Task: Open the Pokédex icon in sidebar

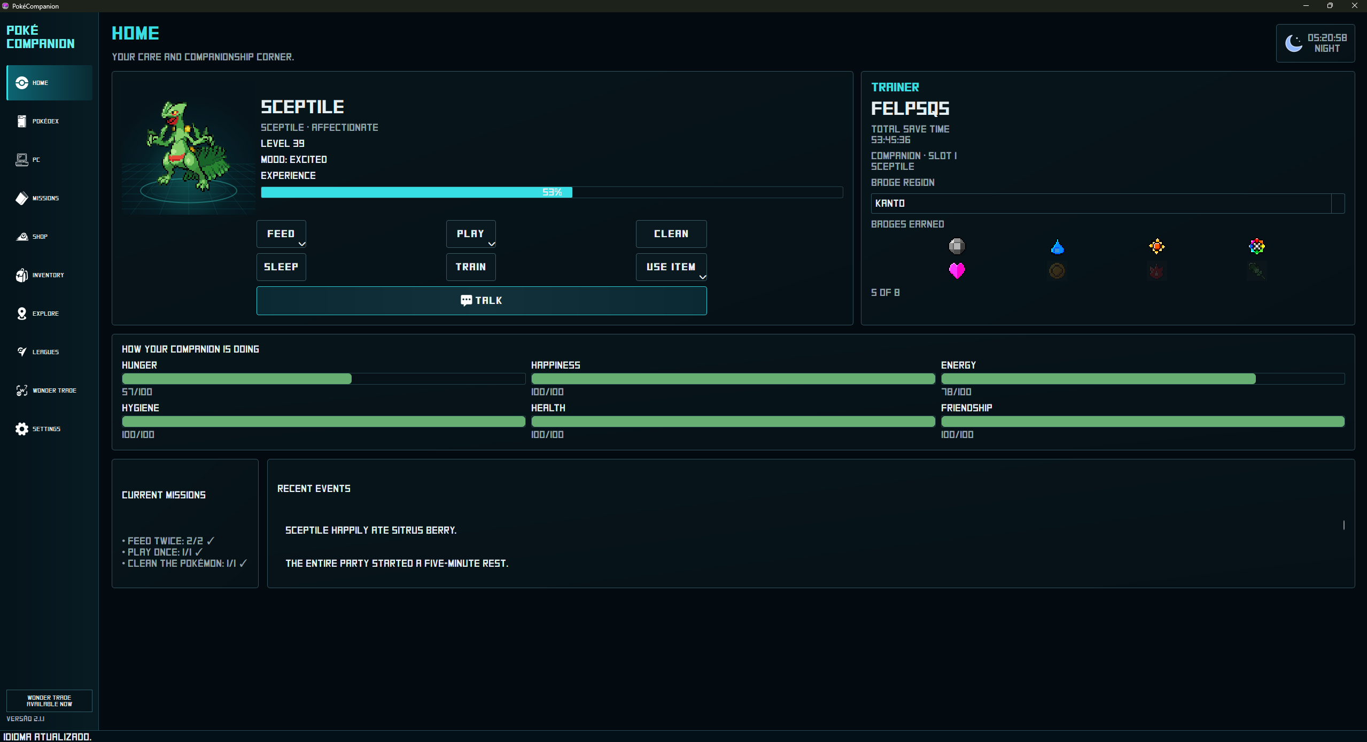Action: click(22, 121)
